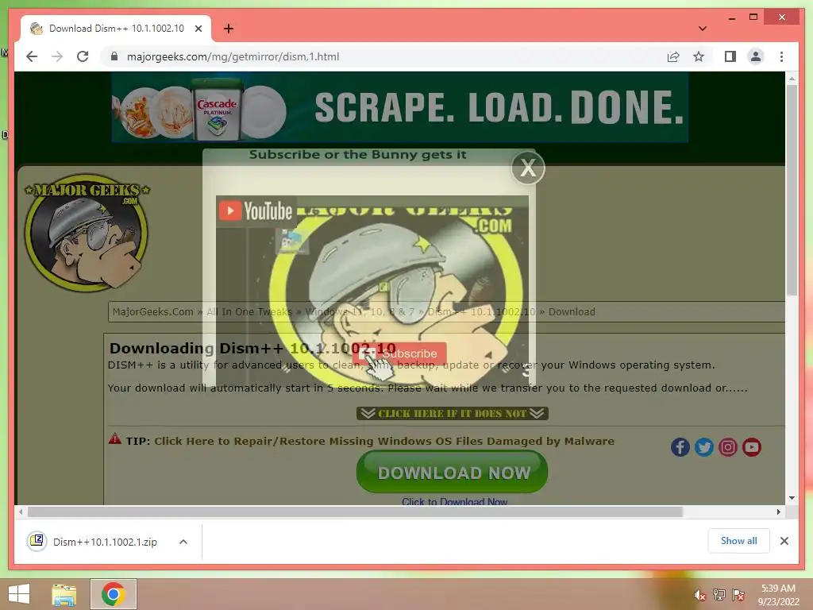Open a new browser tab
Viewport: 813px width, 610px height.
[x=228, y=29]
